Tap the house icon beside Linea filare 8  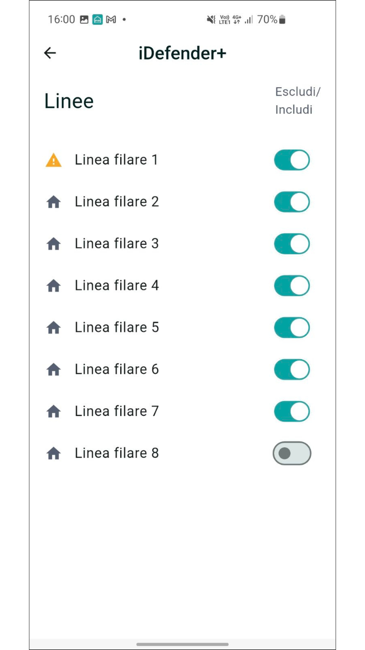click(54, 453)
